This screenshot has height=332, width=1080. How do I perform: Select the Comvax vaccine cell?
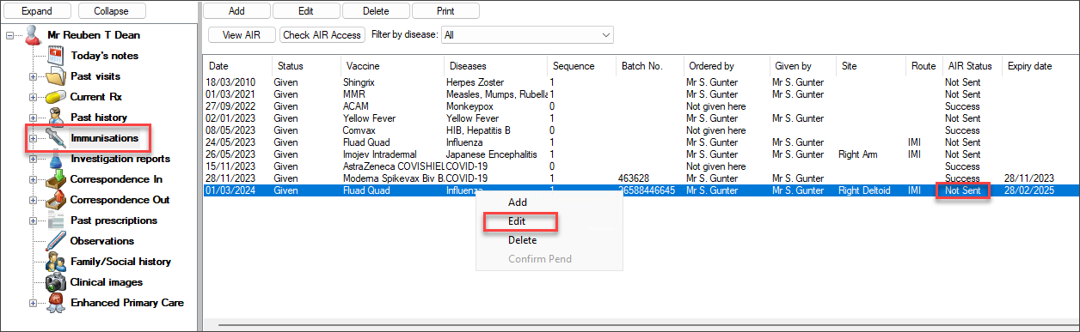(359, 130)
